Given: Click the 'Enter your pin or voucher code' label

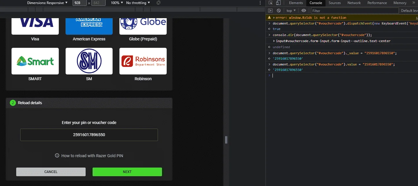Looking at the screenshot, I should point(89,123).
